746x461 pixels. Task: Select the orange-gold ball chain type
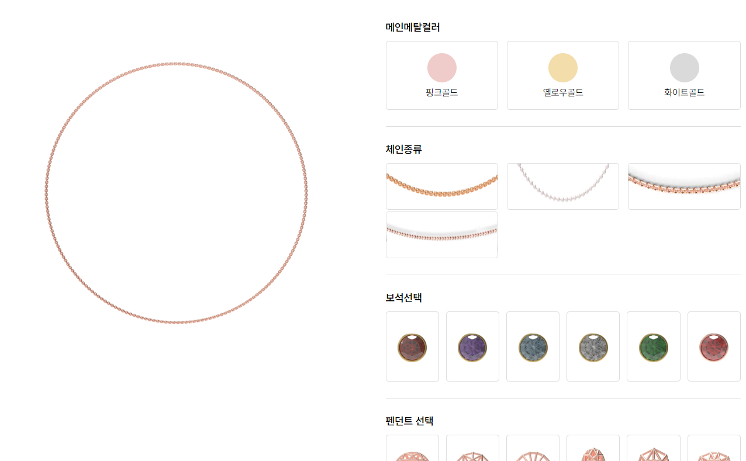tap(441, 186)
